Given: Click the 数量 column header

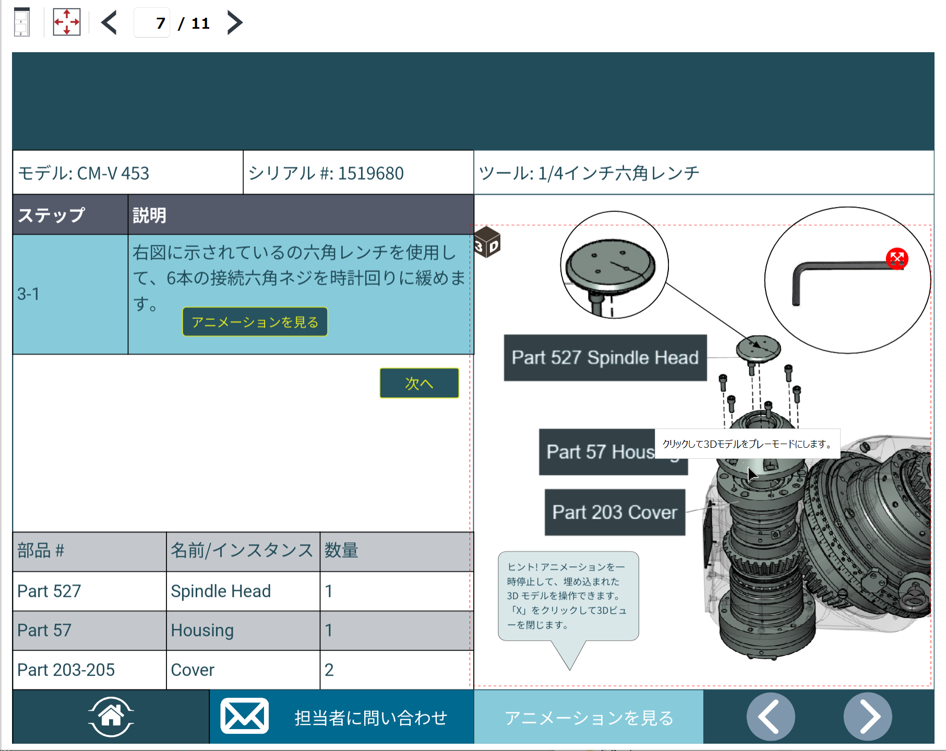Looking at the screenshot, I should (x=397, y=552).
